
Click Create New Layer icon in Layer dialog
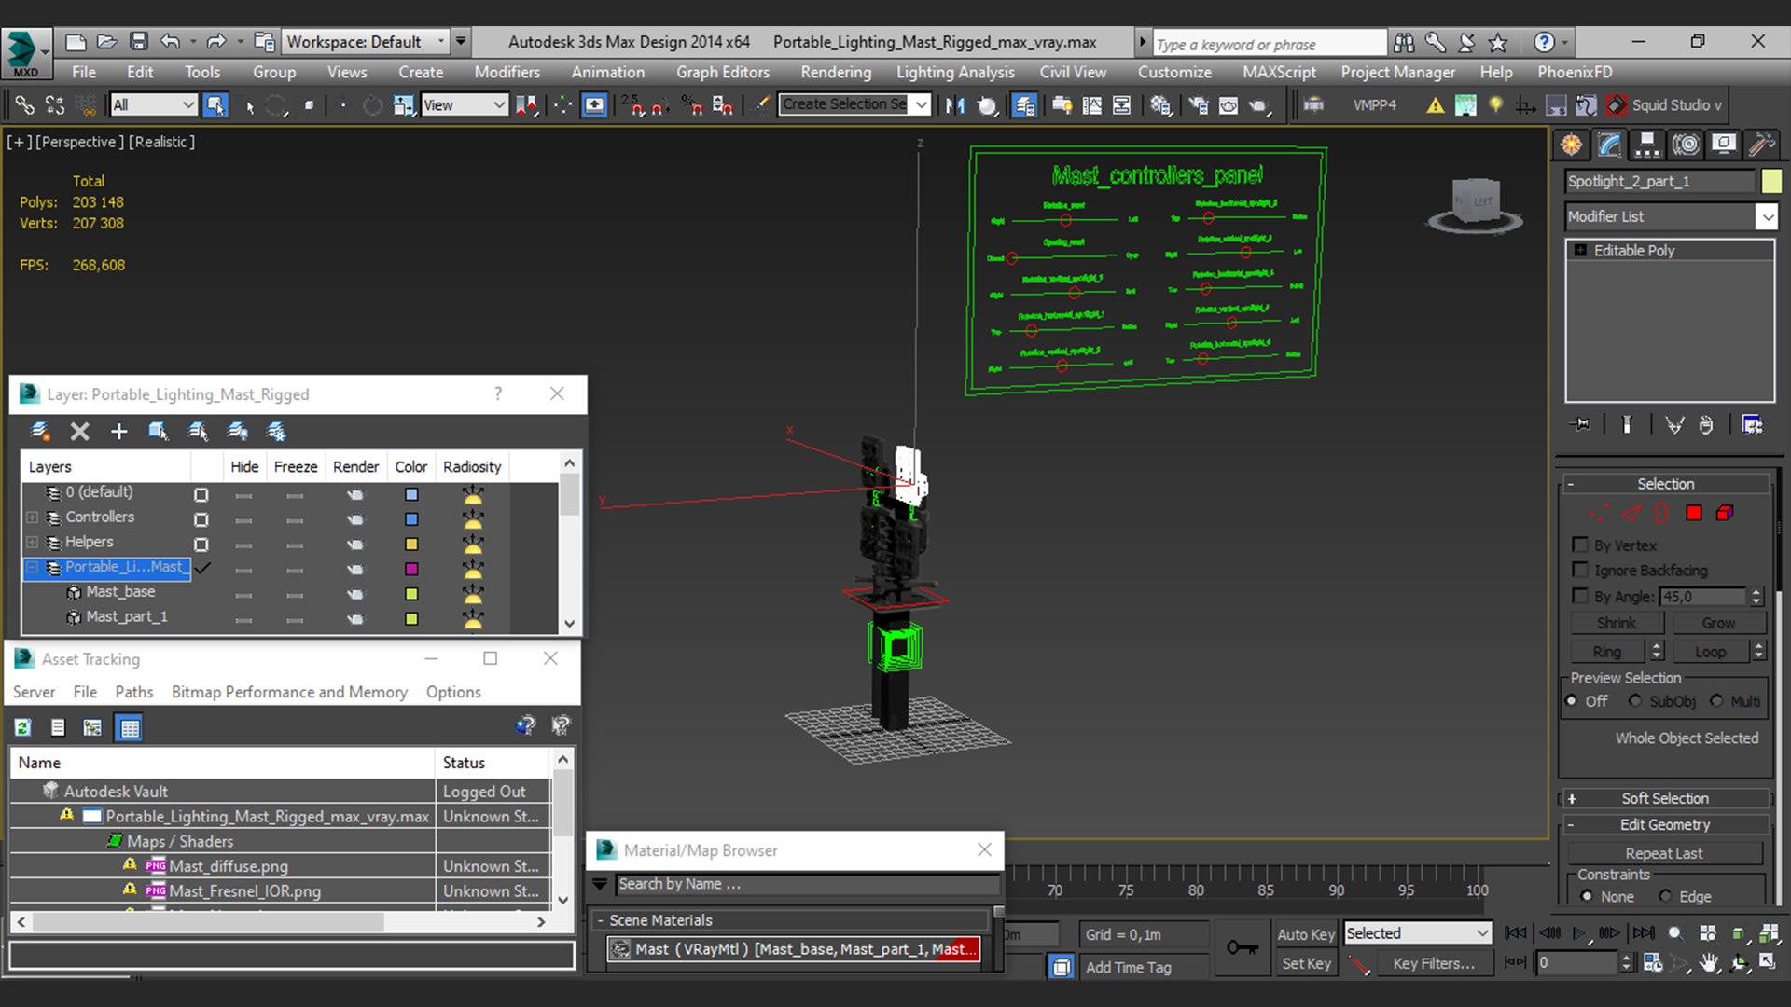click(40, 431)
